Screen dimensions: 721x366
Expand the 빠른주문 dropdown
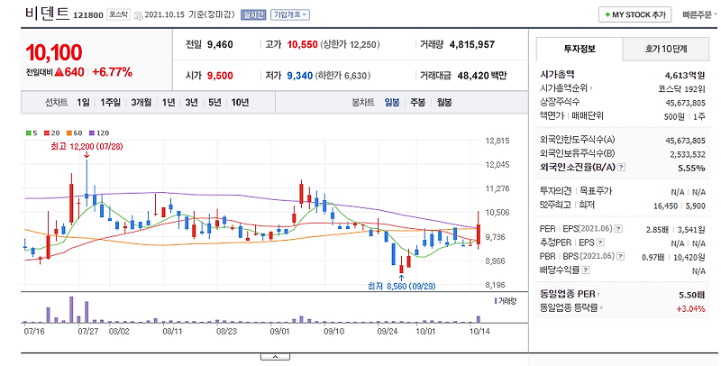coord(700,14)
